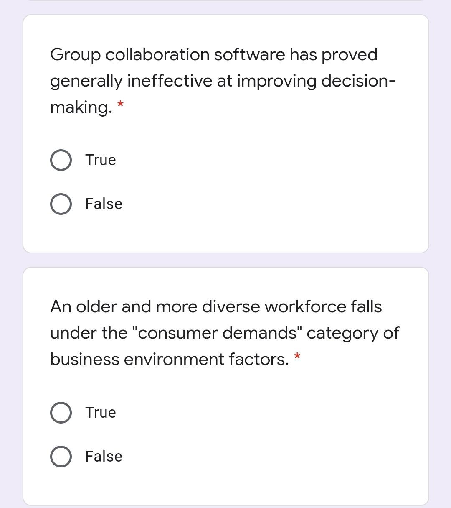Screen dimensions: 451x508
Task: Click the True label under the second question
Action: pyautogui.click(x=100, y=412)
